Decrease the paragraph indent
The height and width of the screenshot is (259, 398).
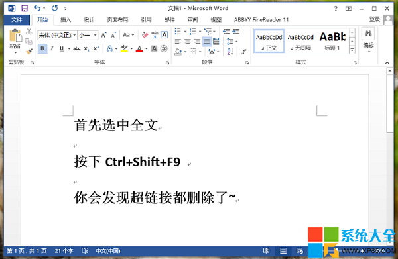[226, 31]
